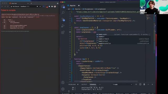Create a new terminal with the plus icon

click(x=136, y=84)
